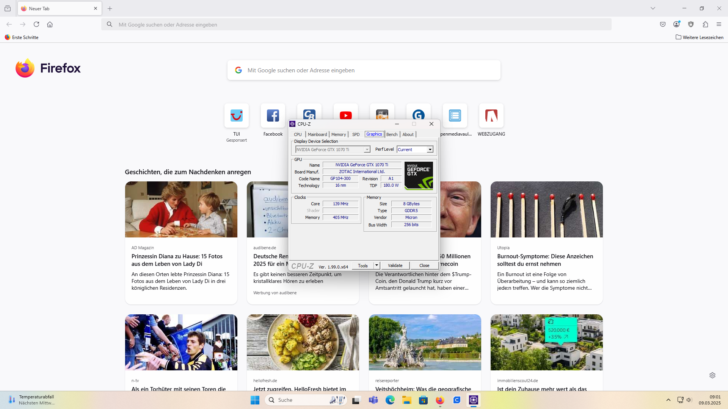Reload the page with the refresh icon
728x409 pixels.
[x=36, y=24]
